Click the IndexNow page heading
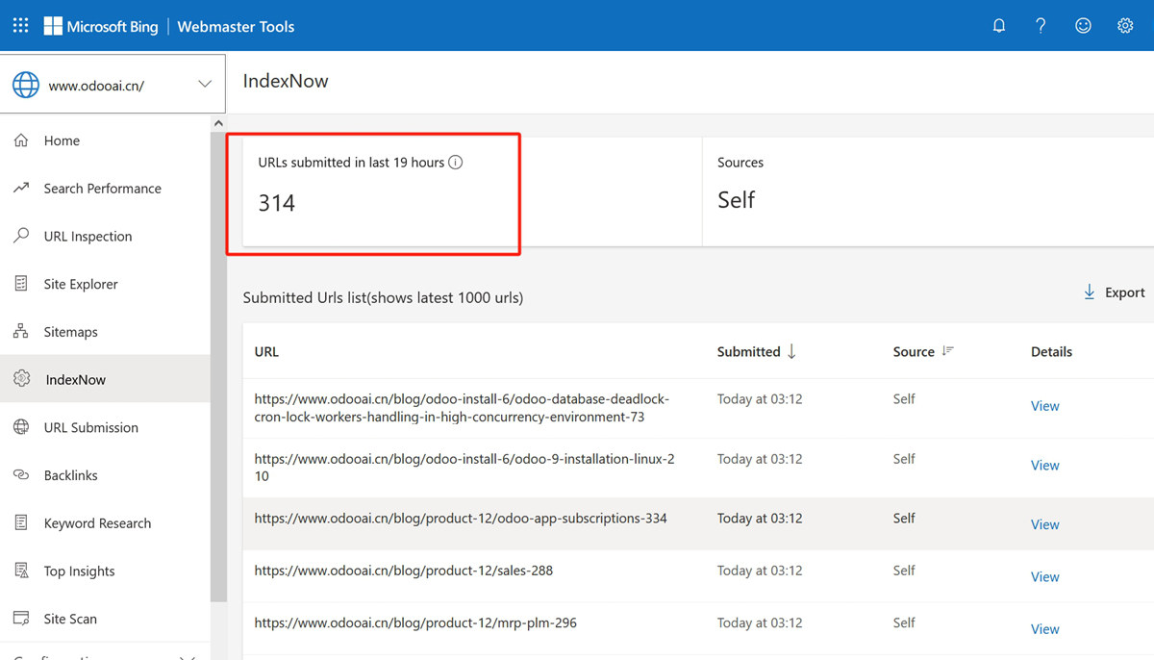The height and width of the screenshot is (660, 1154). [286, 81]
